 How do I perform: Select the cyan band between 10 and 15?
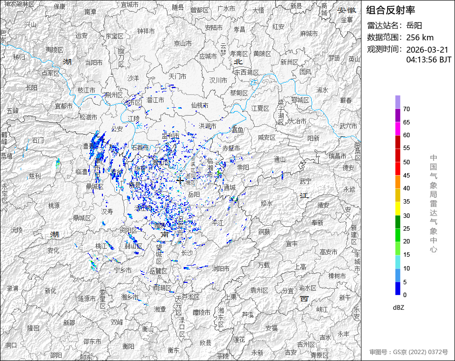pos(397,262)
